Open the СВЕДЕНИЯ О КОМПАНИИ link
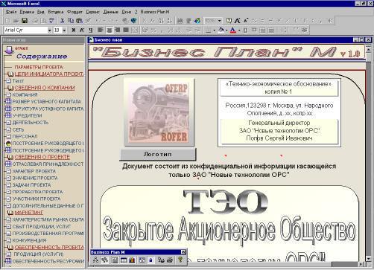Viewport: 374px width, 270px height. [x=45, y=88]
